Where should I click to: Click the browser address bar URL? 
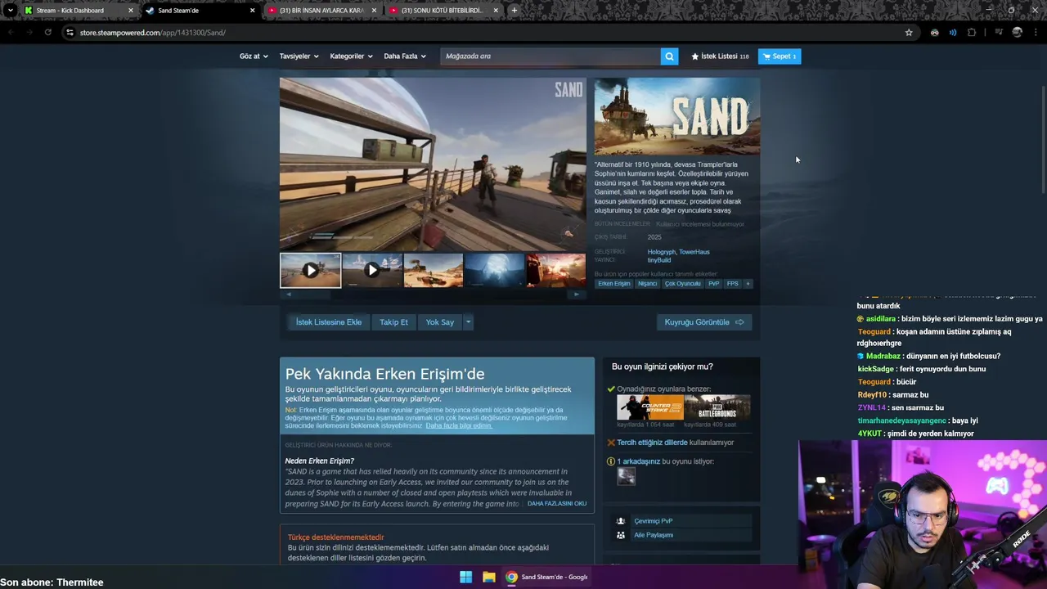pyautogui.click(x=153, y=33)
